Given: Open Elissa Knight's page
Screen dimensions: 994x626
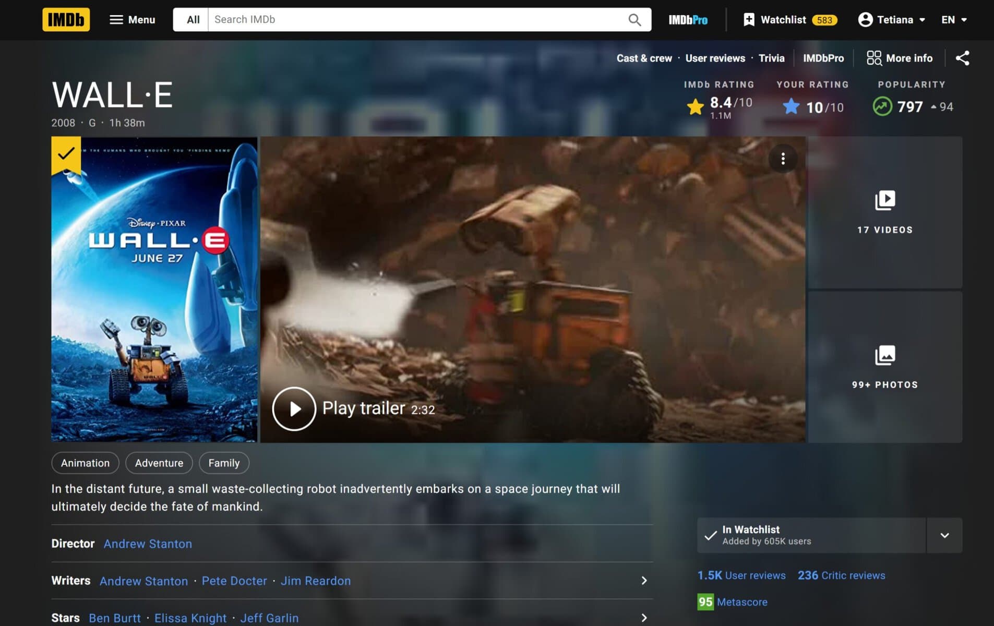Looking at the screenshot, I should pos(190,618).
